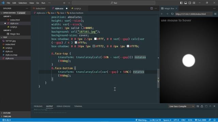Collapse the TEST folder section

click(15, 37)
